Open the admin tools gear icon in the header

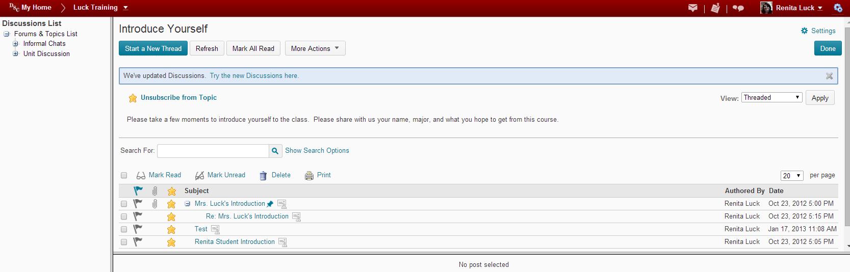(838, 8)
